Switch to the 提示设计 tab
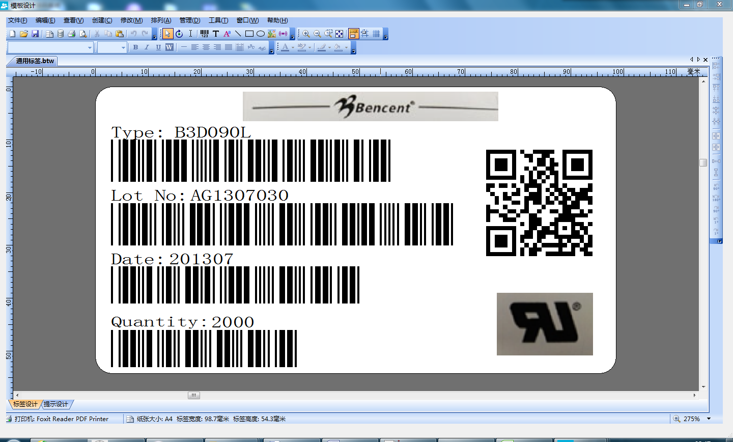The image size is (733, 442). (x=55, y=404)
